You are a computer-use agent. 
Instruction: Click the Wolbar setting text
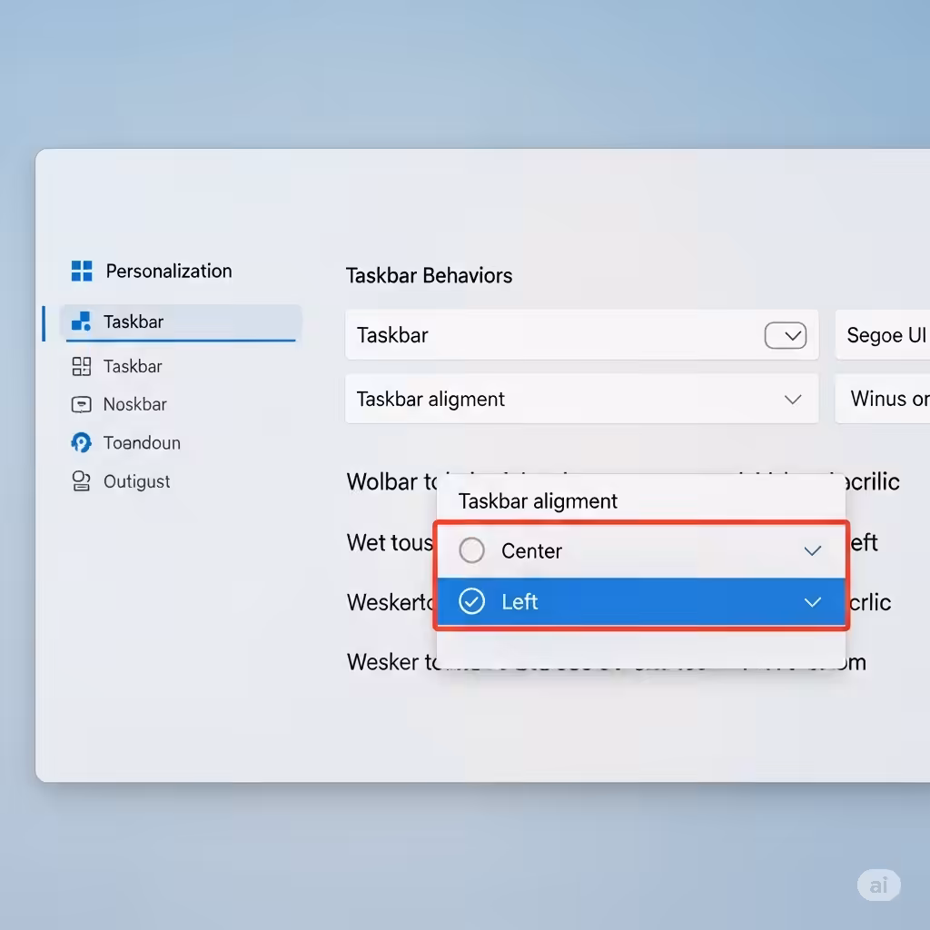(392, 481)
